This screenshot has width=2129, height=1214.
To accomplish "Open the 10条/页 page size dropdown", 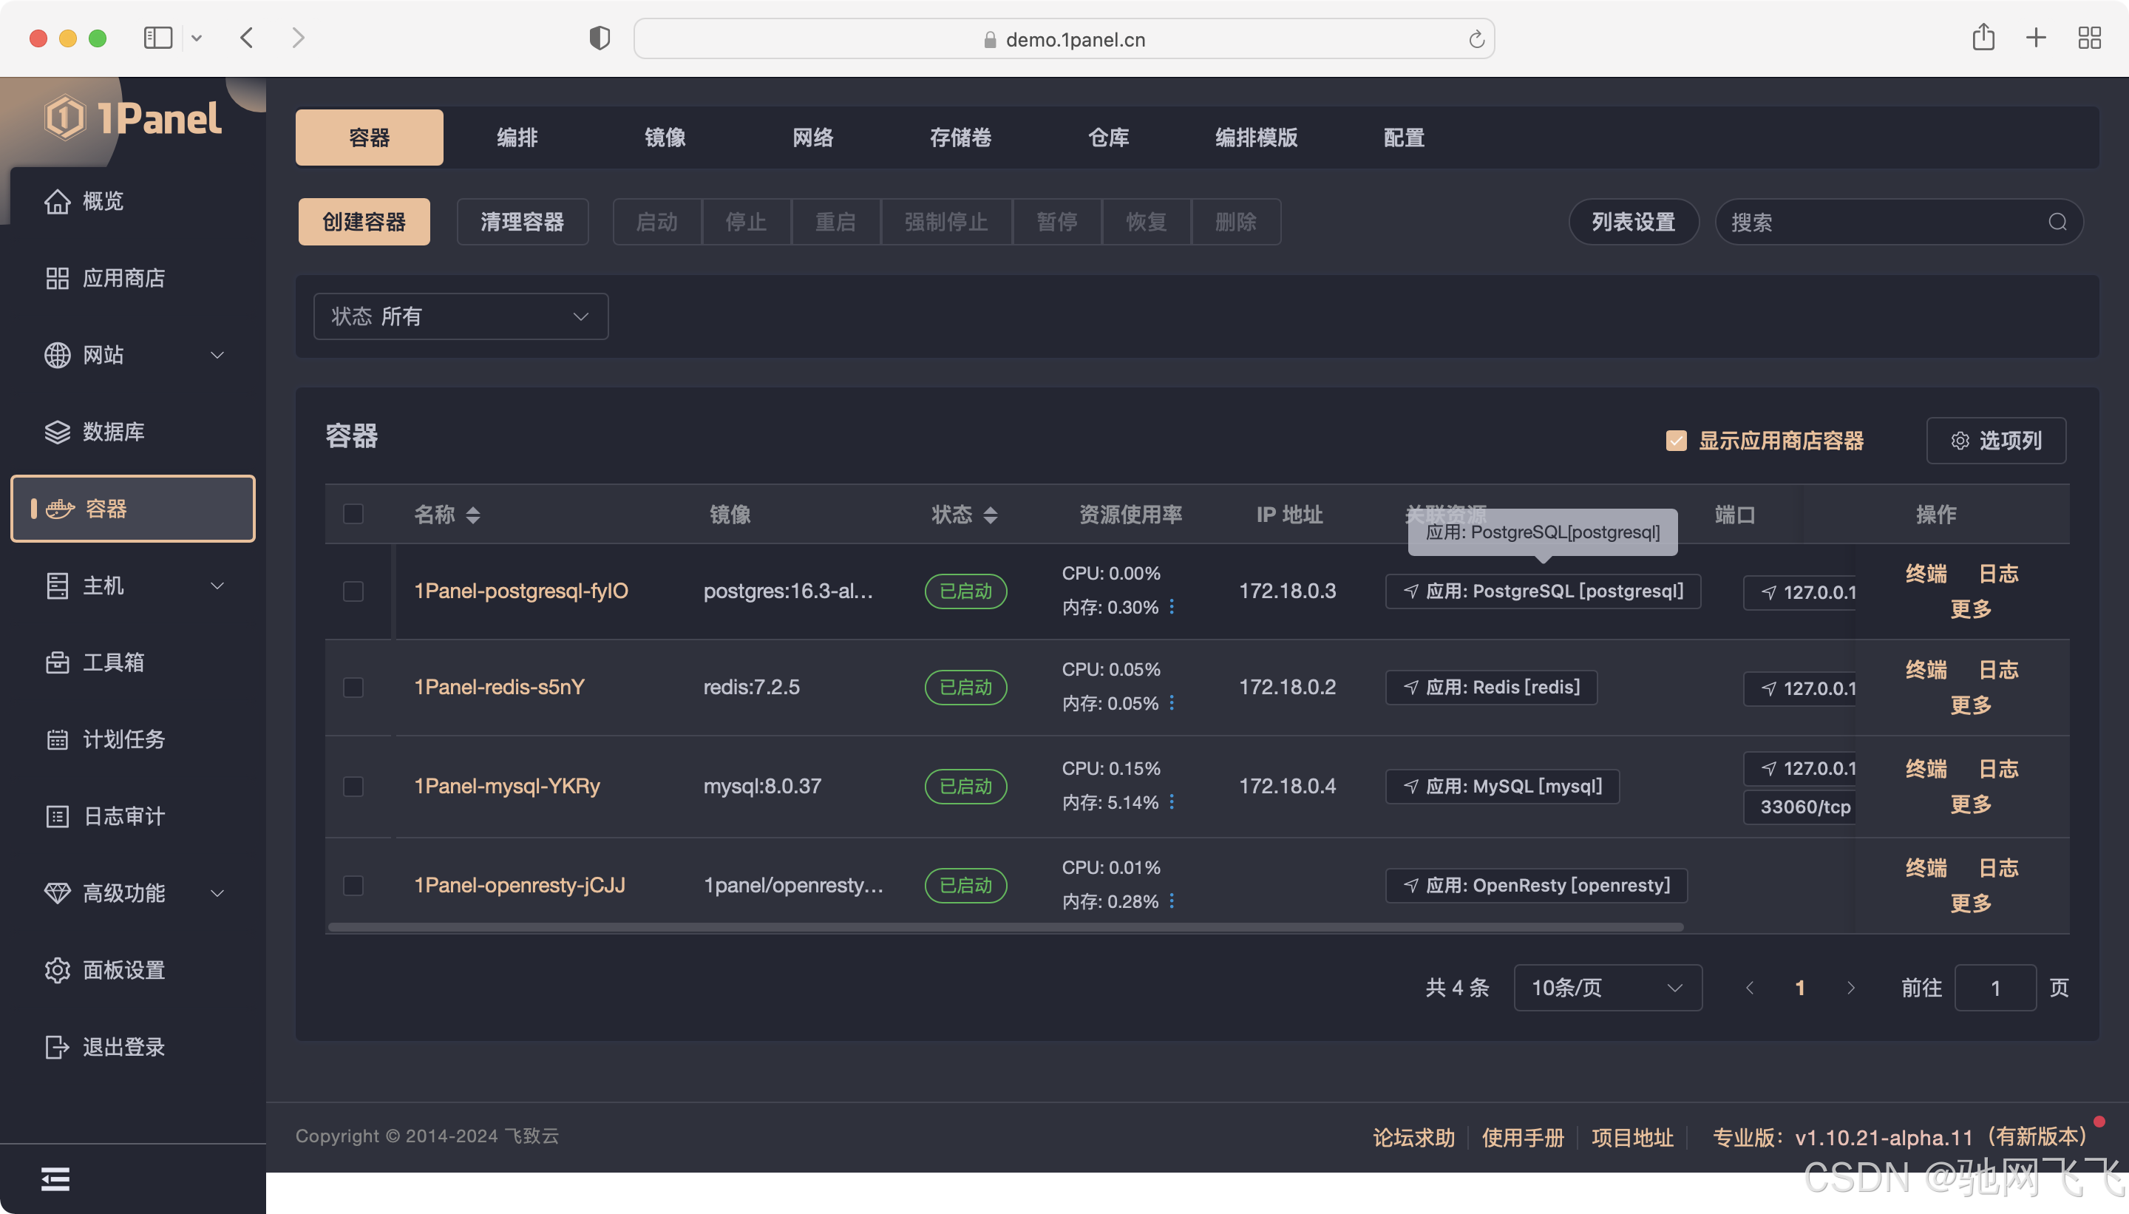I will (1607, 988).
